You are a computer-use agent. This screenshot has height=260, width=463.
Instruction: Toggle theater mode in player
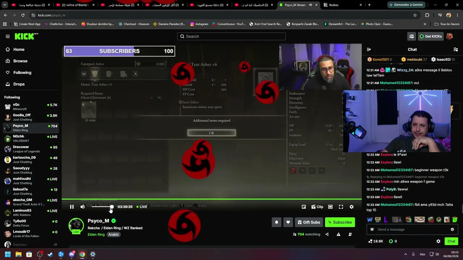tap(330, 207)
